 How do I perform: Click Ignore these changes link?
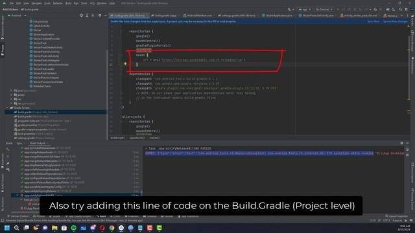click(396, 21)
